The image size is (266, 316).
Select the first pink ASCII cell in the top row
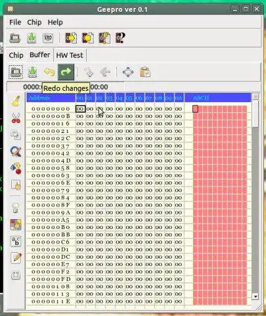click(195, 109)
